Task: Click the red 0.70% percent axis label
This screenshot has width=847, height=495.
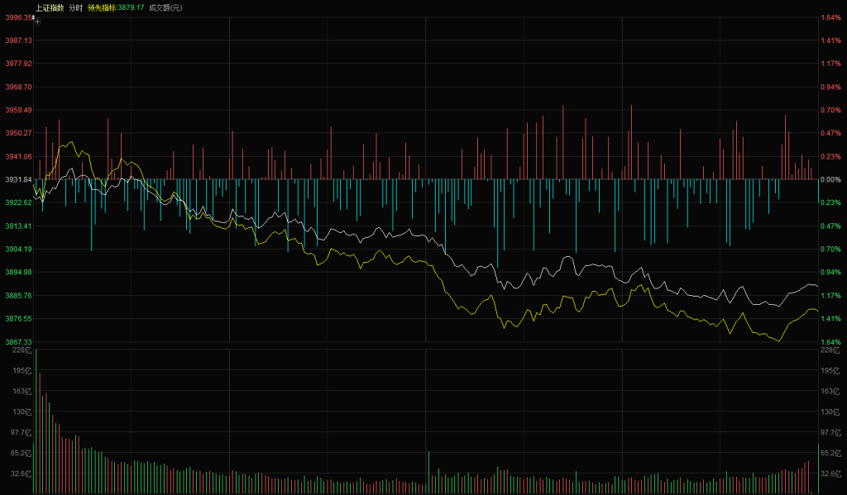Action: 830,110
